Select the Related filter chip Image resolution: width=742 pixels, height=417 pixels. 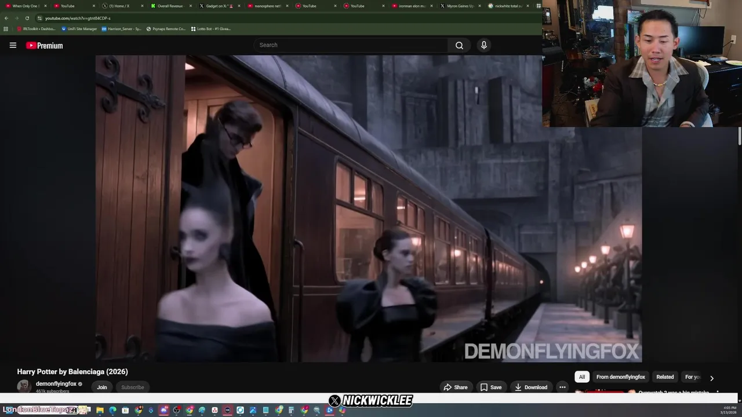pos(665,377)
